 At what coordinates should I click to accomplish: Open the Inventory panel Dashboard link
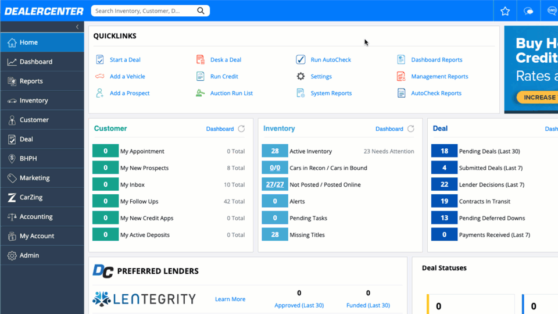pos(389,129)
